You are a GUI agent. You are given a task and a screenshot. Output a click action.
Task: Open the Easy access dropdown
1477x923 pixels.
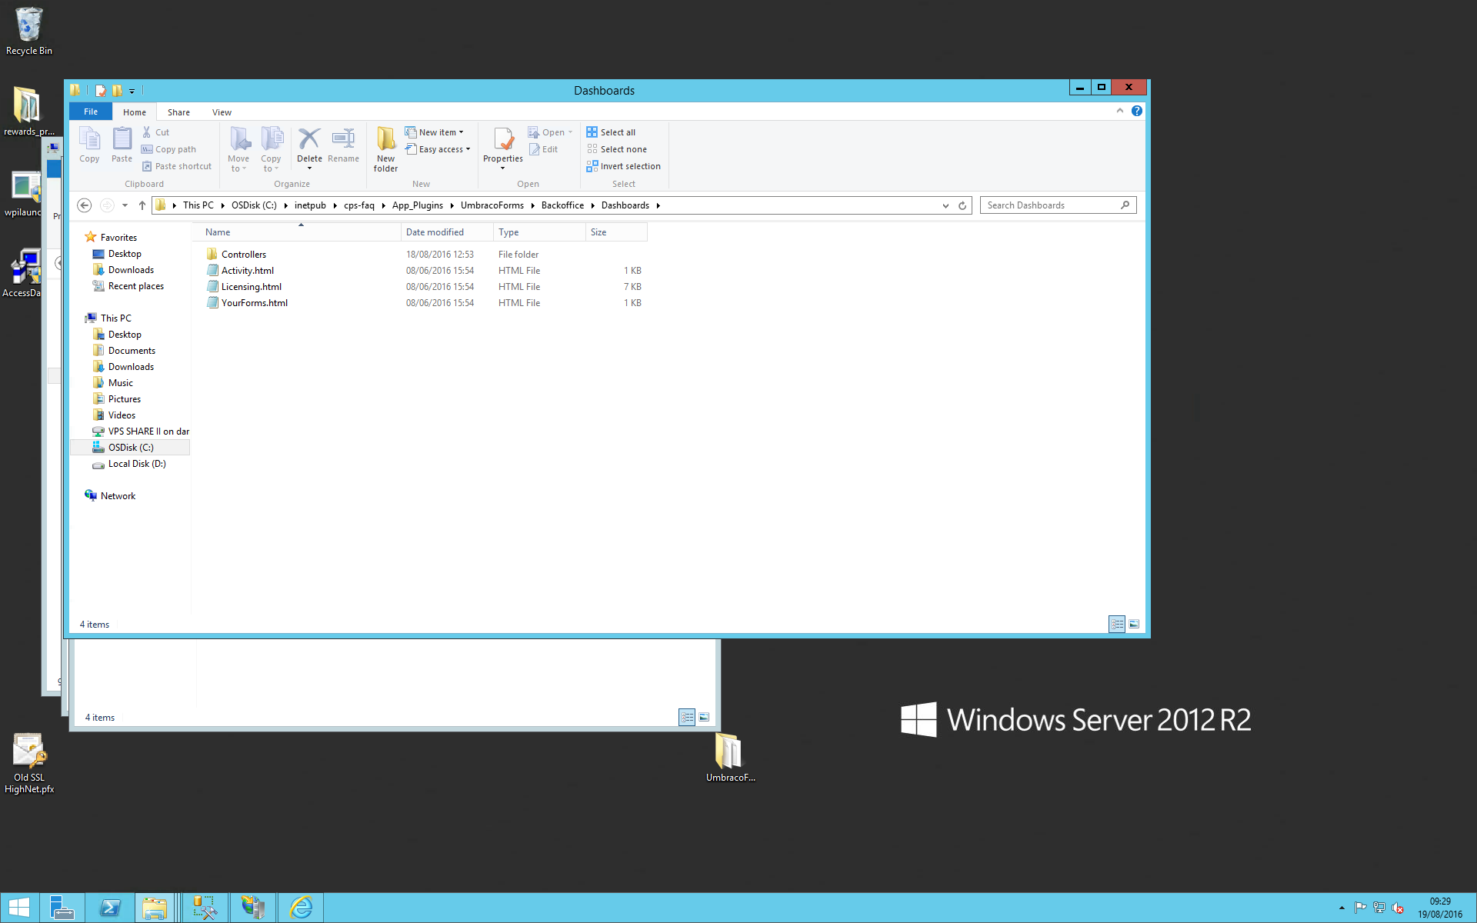click(x=438, y=149)
